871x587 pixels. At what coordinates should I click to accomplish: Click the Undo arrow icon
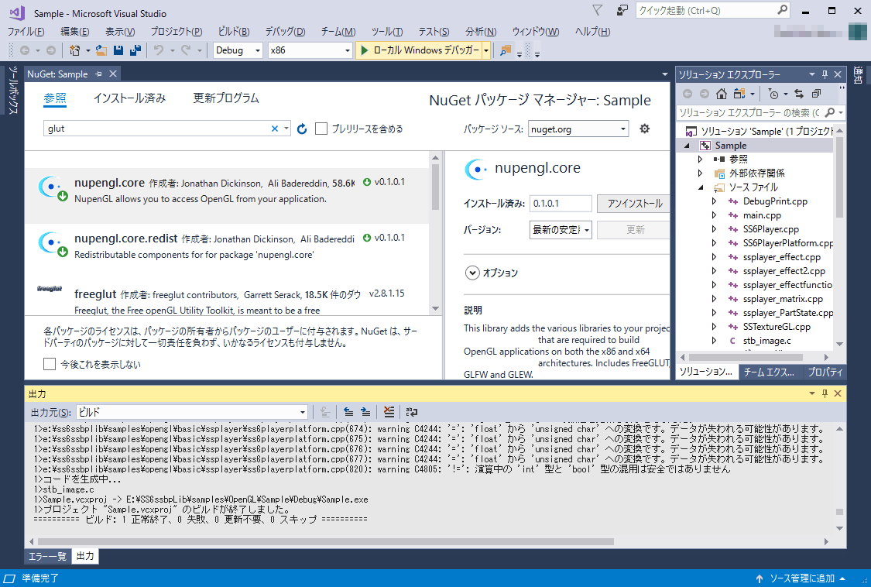coord(159,50)
